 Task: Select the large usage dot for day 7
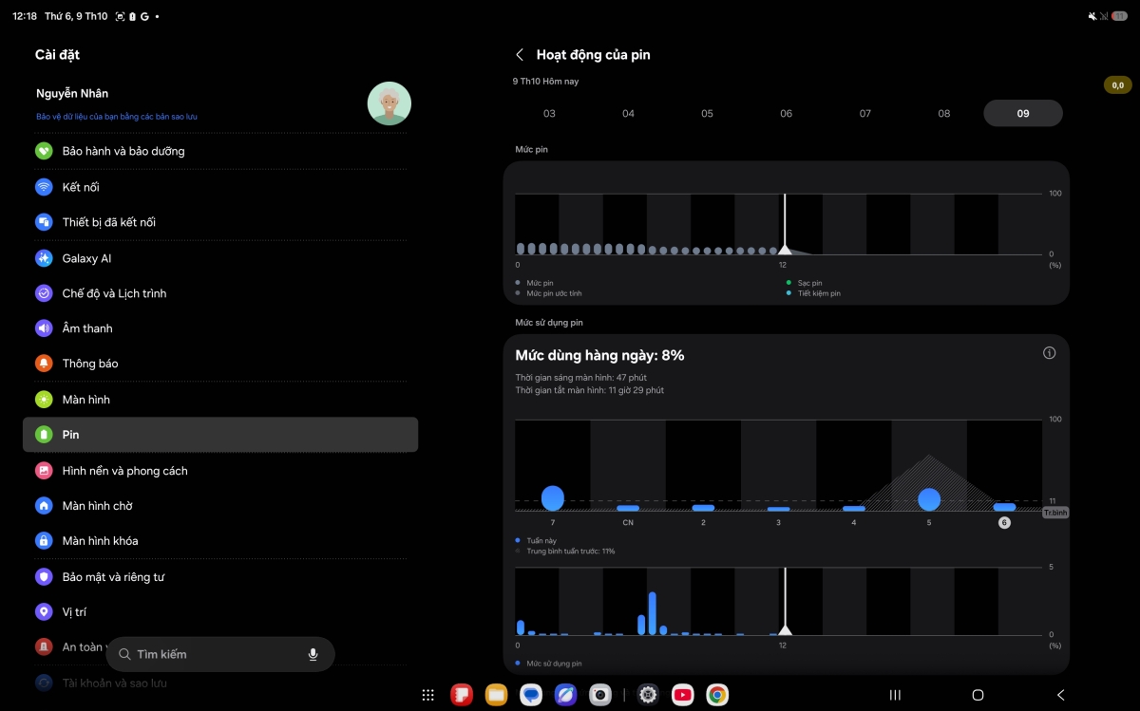click(x=553, y=498)
